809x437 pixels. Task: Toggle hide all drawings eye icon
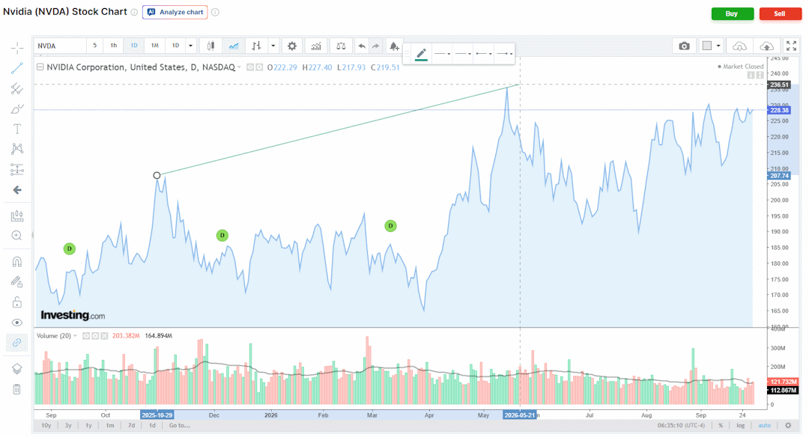pyautogui.click(x=17, y=323)
